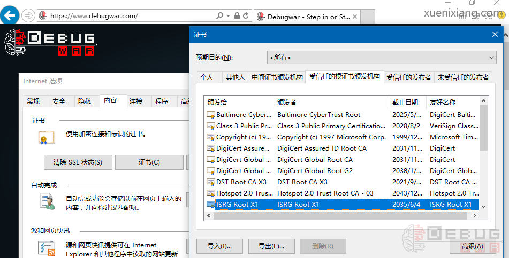
Task: Select 'Hotspot 2.0 Trust Root CA - 03' cell
Action: pyautogui.click(x=325, y=193)
